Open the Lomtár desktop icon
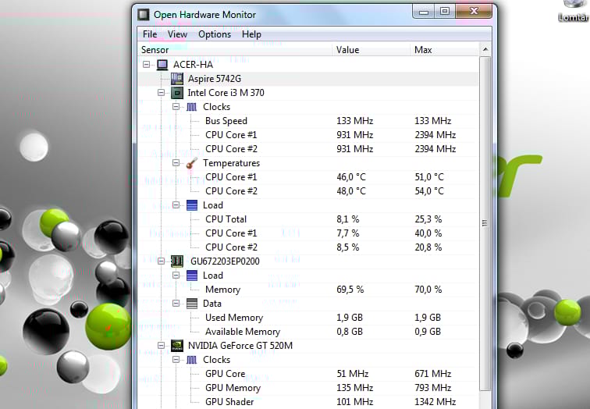Screen dimensions: 590x409 click(575, 10)
